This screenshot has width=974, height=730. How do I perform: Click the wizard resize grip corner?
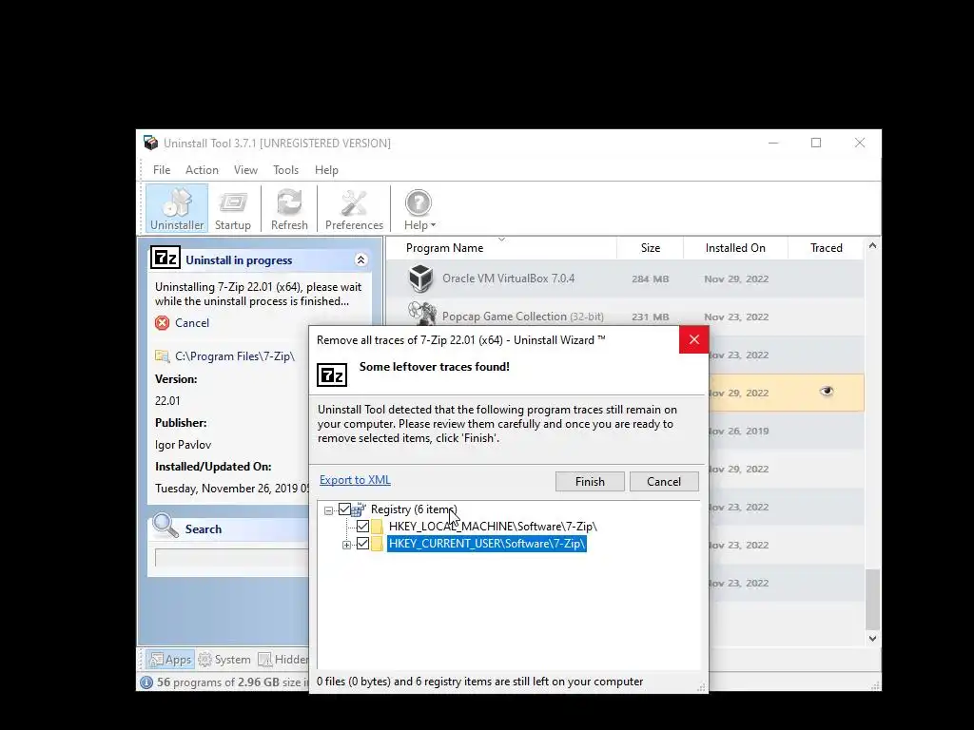coord(702,687)
